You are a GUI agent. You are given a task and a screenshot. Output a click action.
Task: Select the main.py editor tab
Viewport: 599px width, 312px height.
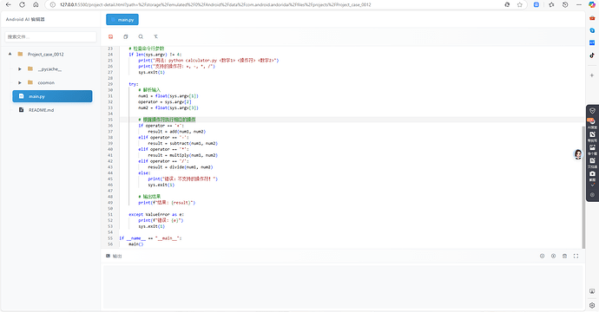point(122,19)
